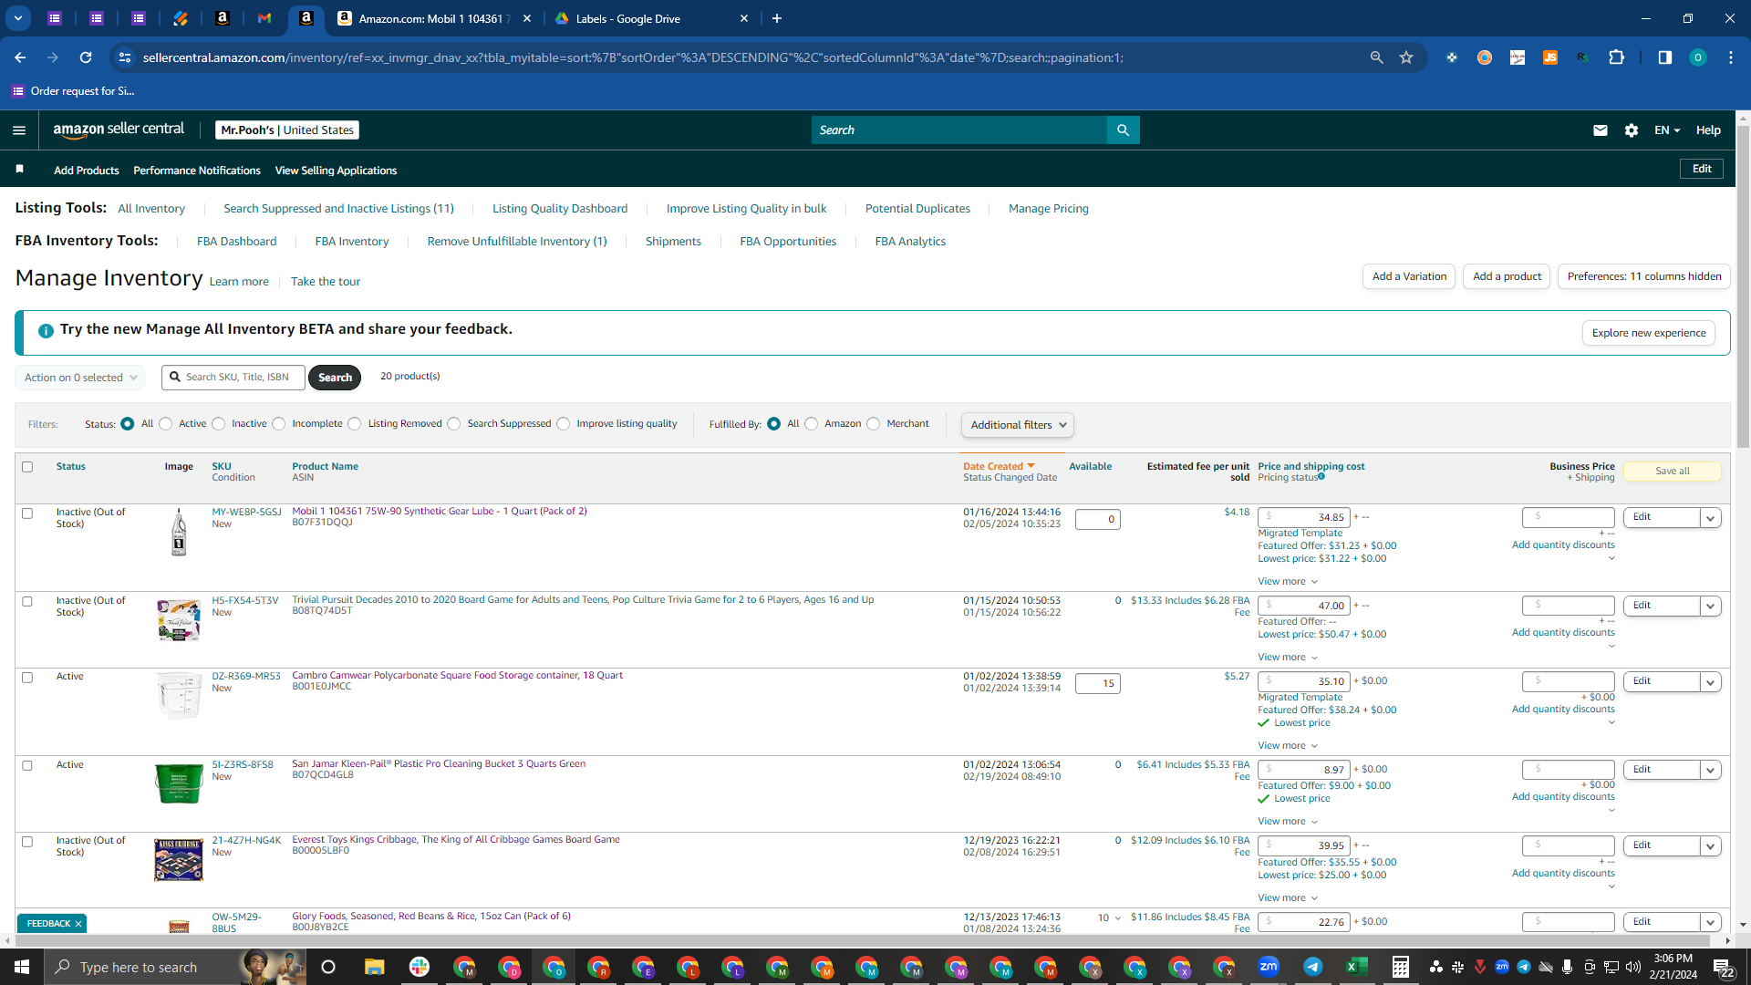This screenshot has width=1751, height=985.
Task: Select the Search Suppressed status radio
Action: tap(454, 424)
